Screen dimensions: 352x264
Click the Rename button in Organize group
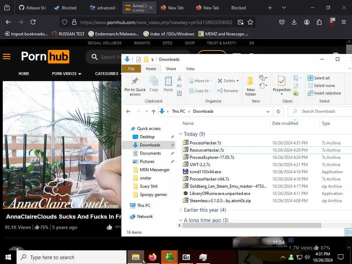point(228,91)
